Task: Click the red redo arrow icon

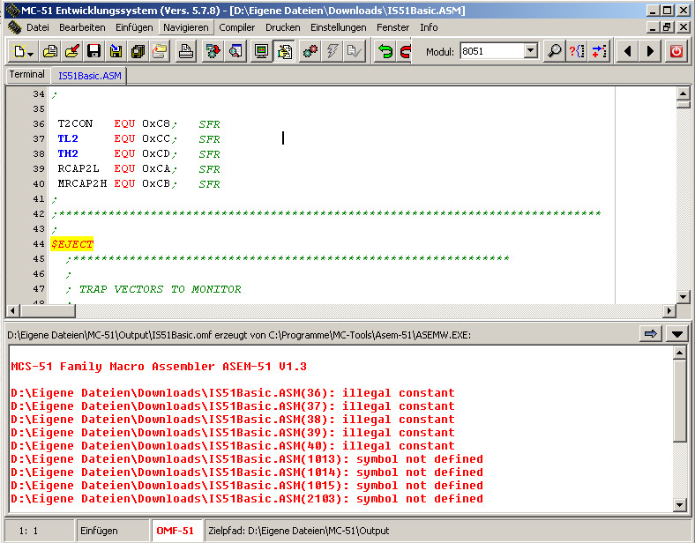Action: (405, 51)
